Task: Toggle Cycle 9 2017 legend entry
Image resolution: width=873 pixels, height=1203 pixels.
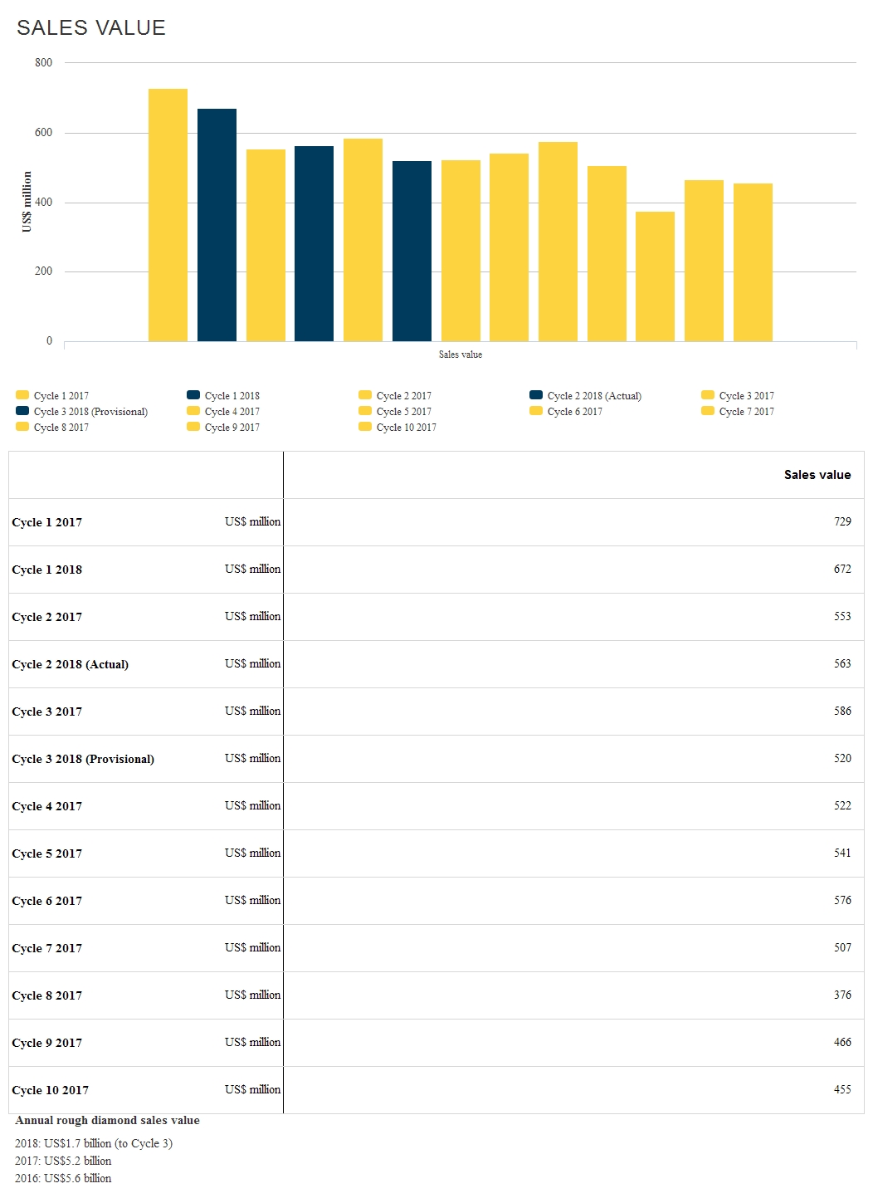Action: [x=223, y=428]
